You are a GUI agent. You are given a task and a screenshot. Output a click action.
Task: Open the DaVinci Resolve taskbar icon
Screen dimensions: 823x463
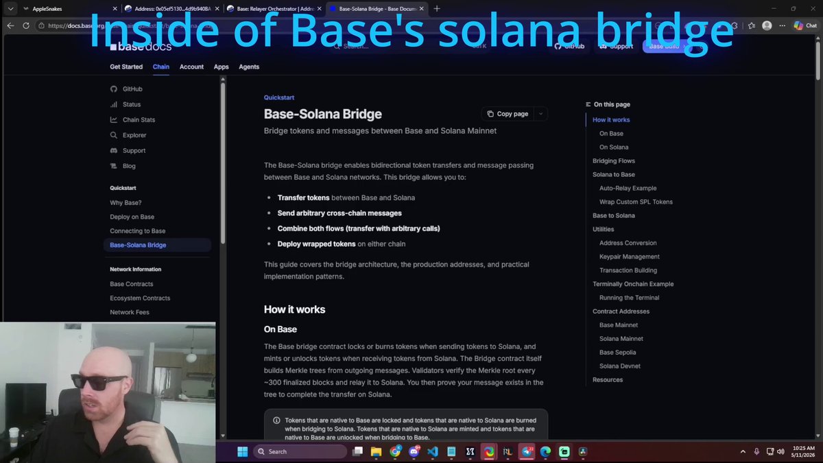[582, 451]
